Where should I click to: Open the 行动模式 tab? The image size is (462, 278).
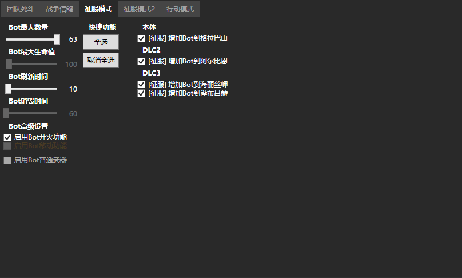[180, 9]
